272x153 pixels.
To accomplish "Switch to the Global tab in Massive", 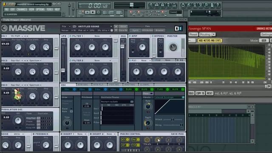I will (146, 85).
